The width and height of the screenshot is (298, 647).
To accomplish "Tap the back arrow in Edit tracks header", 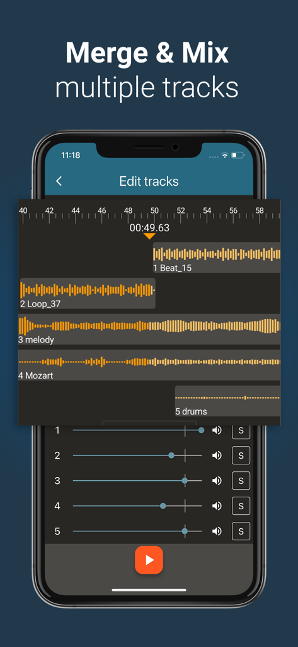I will pyautogui.click(x=59, y=181).
